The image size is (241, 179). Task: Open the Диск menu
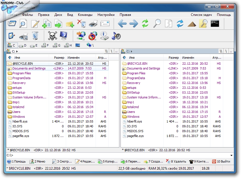58,15
